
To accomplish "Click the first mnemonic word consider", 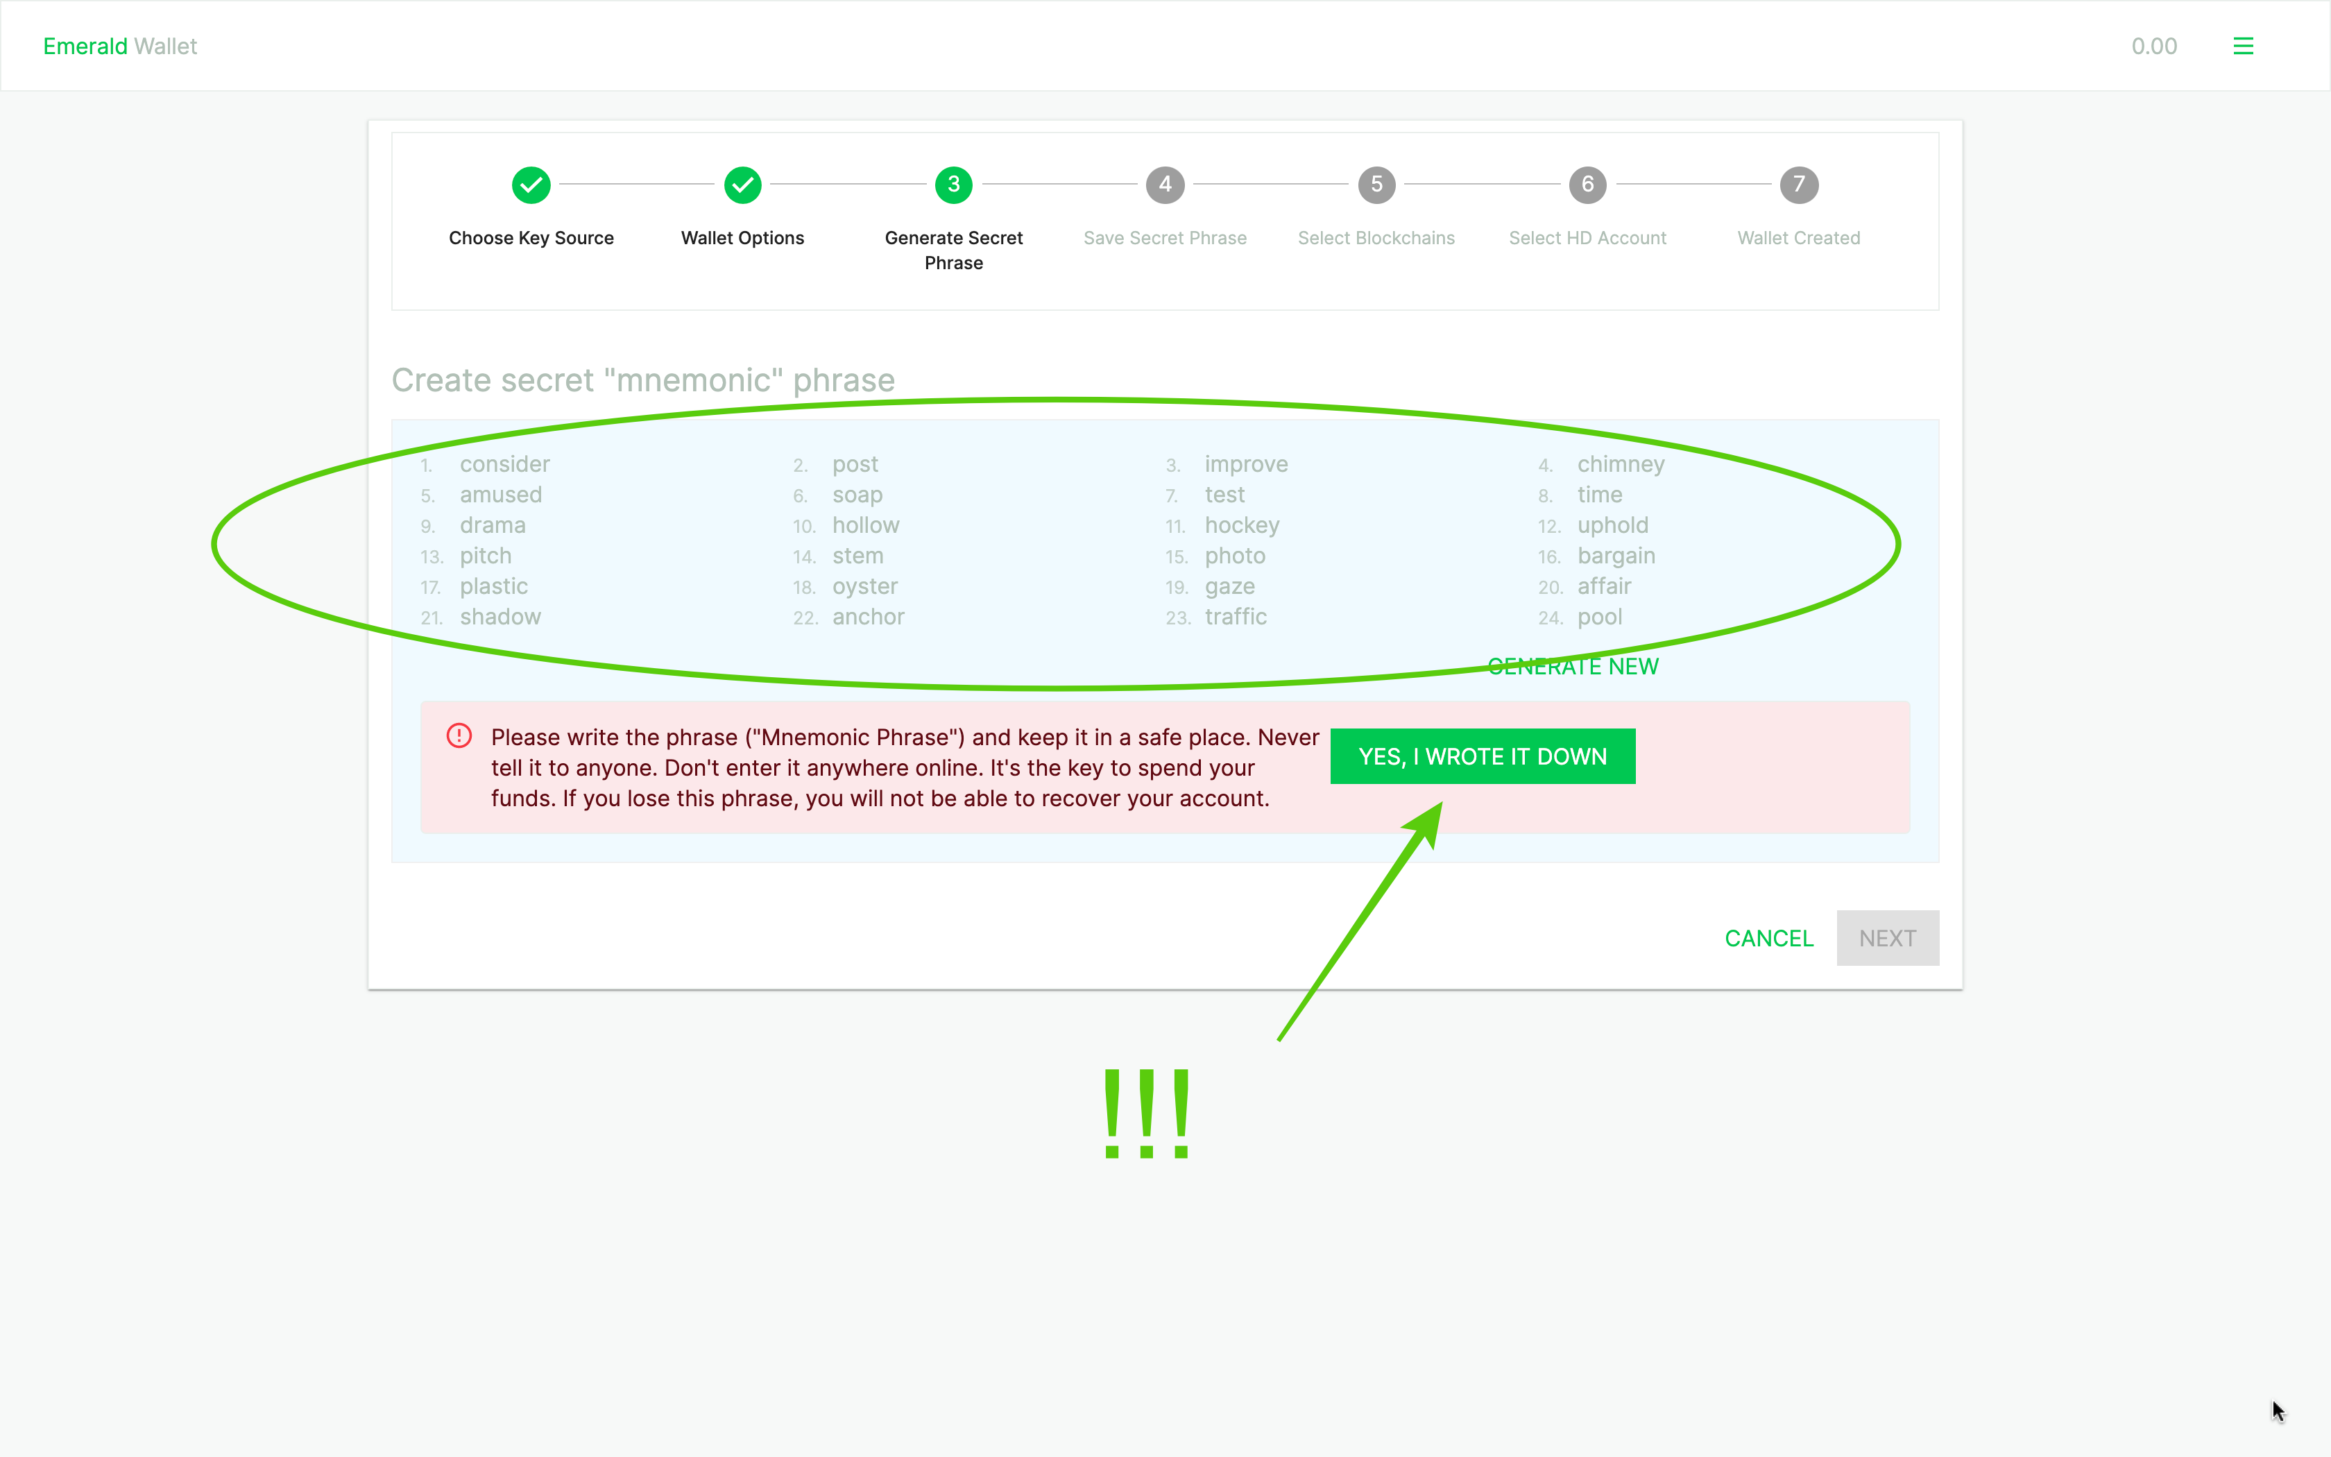I will (504, 464).
